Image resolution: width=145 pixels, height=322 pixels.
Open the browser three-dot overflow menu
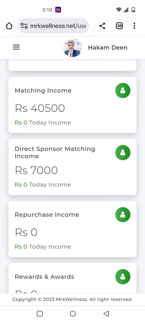[134, 26]
